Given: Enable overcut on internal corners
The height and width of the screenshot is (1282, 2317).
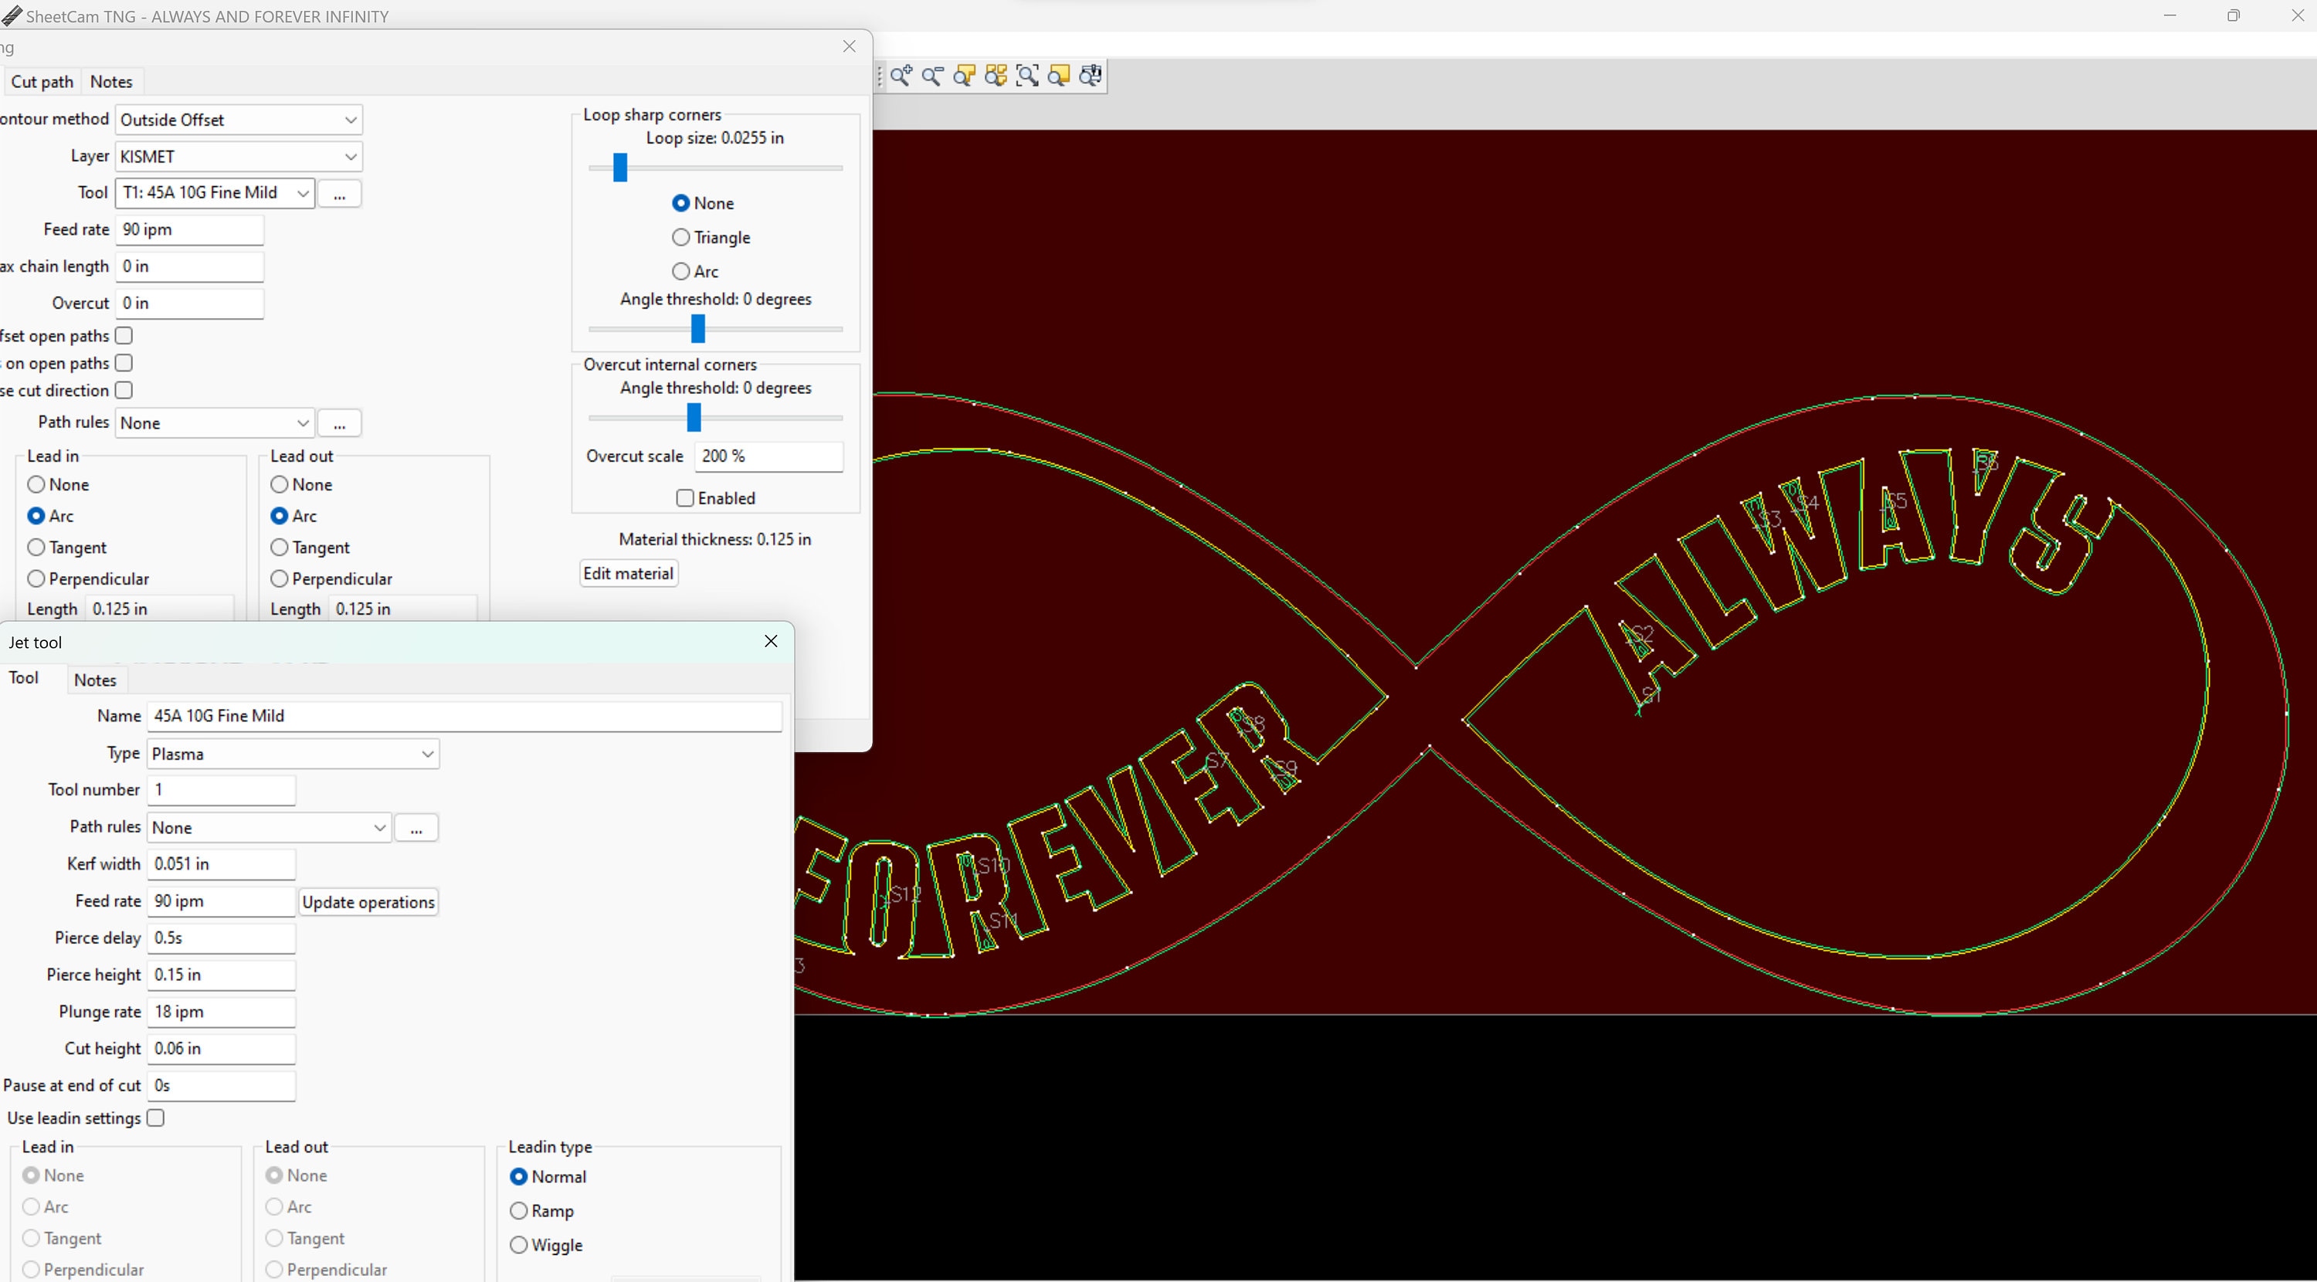Looking at the screenshot, I should coord(684,497).
